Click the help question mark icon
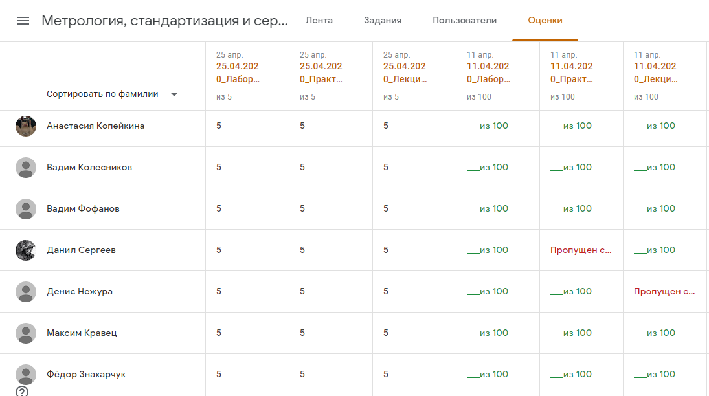This screenshot has height=396, width=709. point(22,391)
